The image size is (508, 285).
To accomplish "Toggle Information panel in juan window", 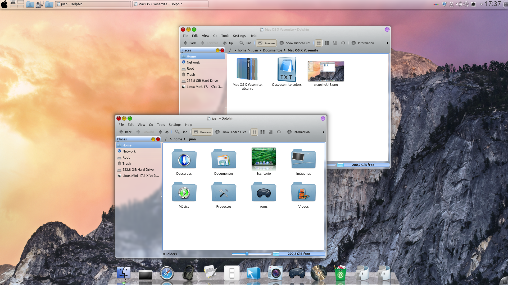I will coord(298,132).
